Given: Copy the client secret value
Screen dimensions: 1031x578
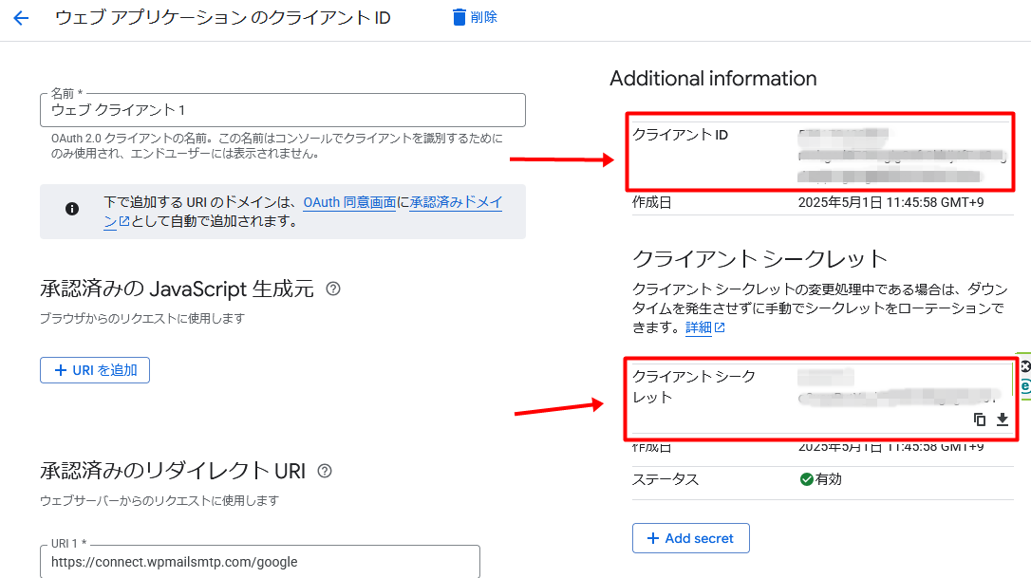Looking at the screenshot, I should click(978, 420).
